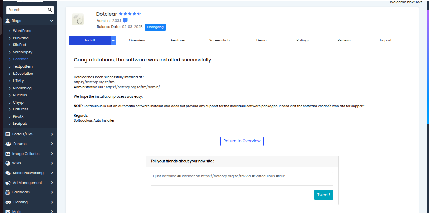
Task: Expand the Gaming category arrow
Action: tap(52, 202)
